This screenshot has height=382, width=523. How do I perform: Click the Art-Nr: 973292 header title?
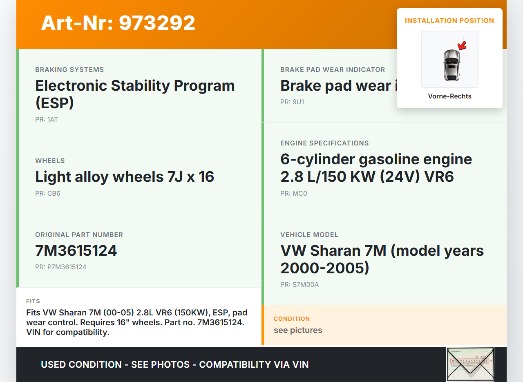(x=118, y=23)
